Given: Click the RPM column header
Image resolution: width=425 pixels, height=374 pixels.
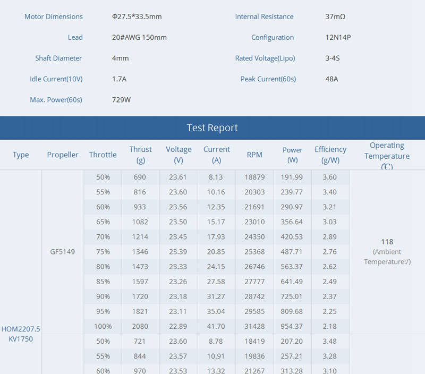Looking at the screenshot, I should pyautogui.click(x=254, y=155).
